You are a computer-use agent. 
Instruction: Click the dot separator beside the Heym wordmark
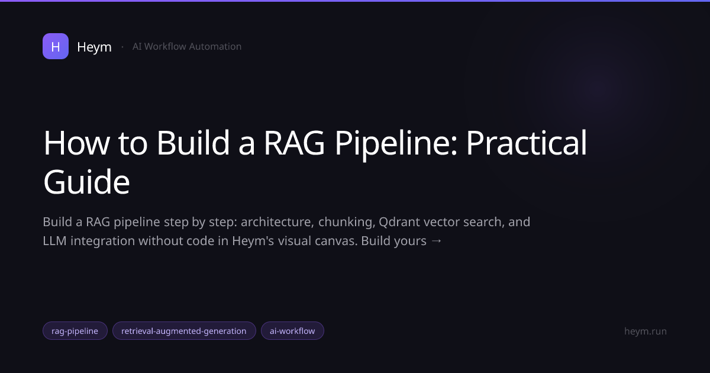[x=122, y=46]
